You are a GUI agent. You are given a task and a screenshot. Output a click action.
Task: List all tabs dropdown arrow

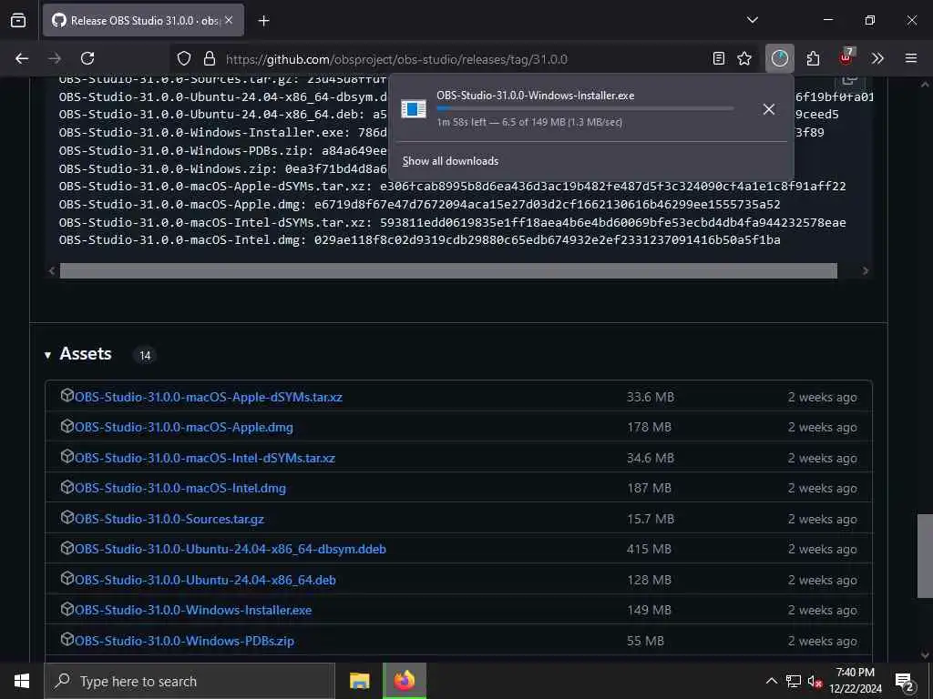752,20
